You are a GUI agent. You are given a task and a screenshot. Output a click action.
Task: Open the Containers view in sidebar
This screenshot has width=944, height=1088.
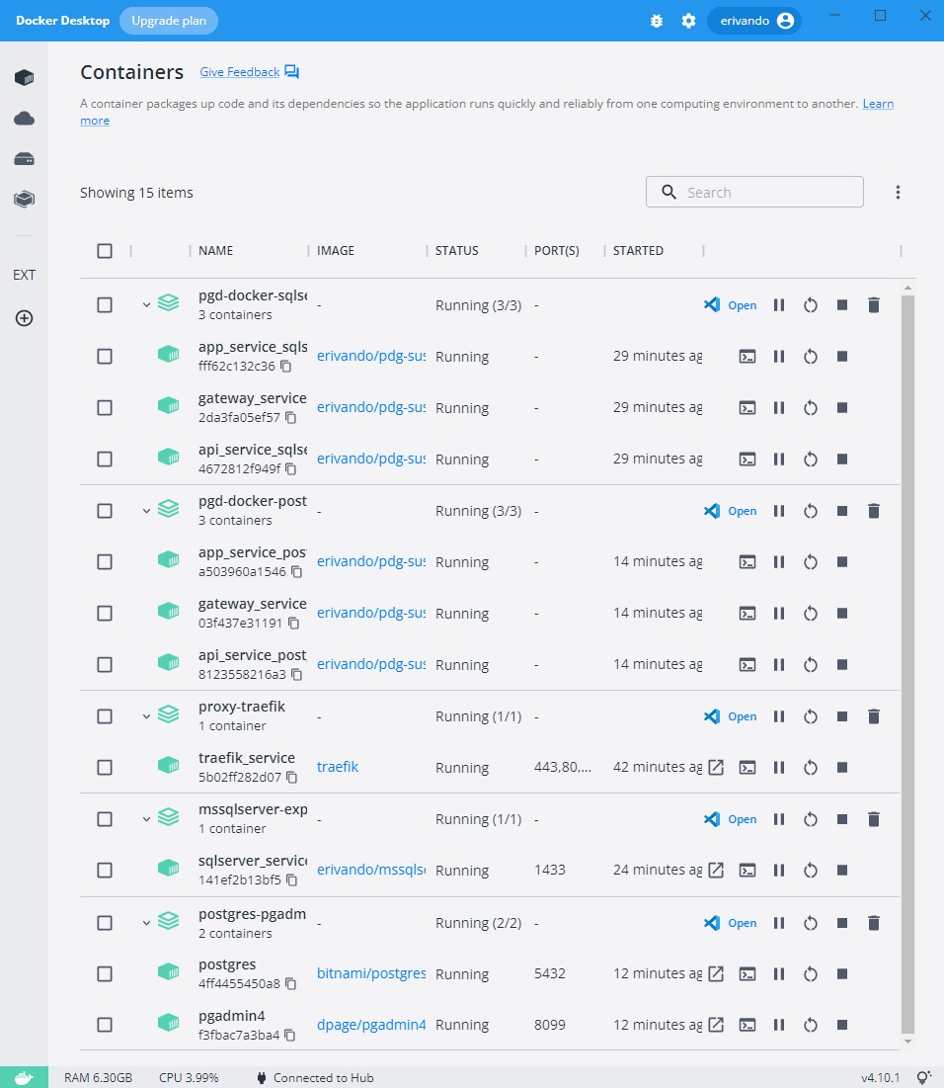(25, 78)
